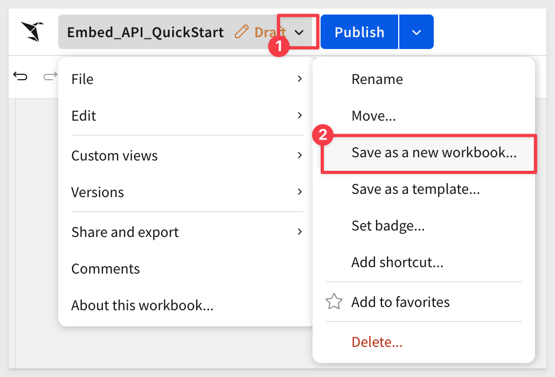
Task: Expand the Publish options dropdown arrow
Action: 416,32
